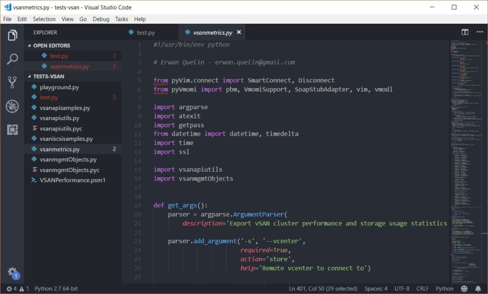Open the File menu
This screenshot has width=488, height=294.
[8, 19]
